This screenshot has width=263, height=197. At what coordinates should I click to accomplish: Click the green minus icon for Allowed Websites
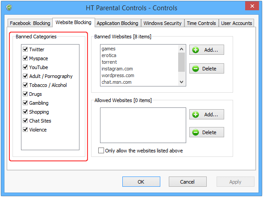pos(196,132)
